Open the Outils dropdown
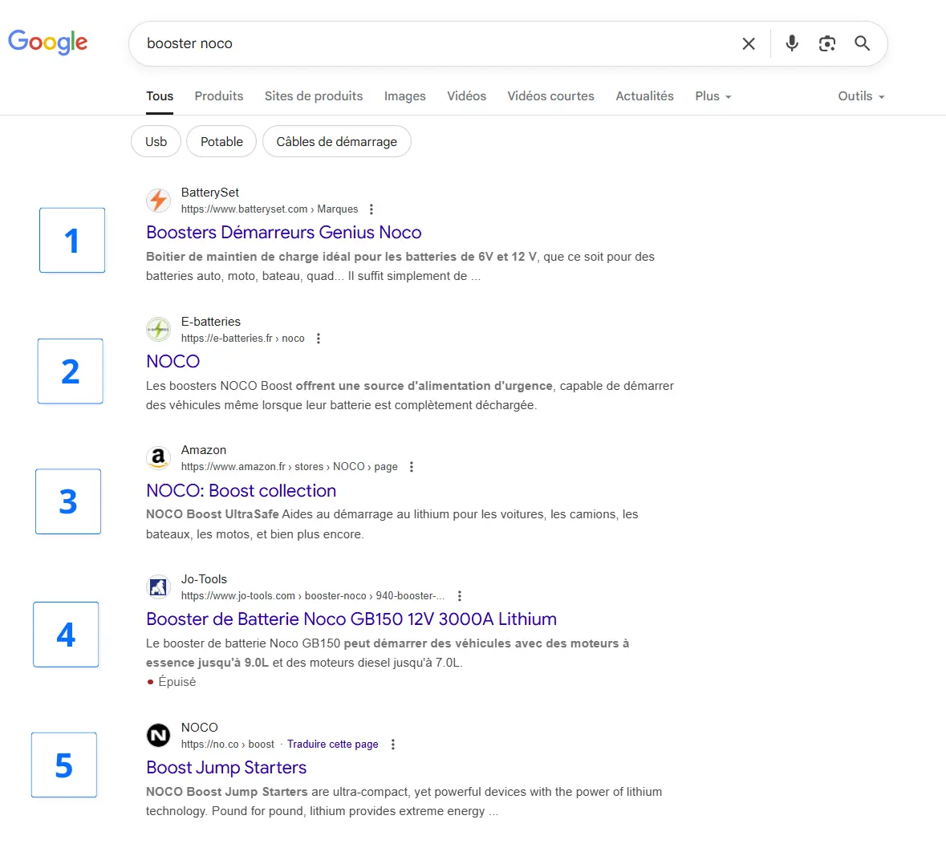946x848 pixels. point(861,96)
